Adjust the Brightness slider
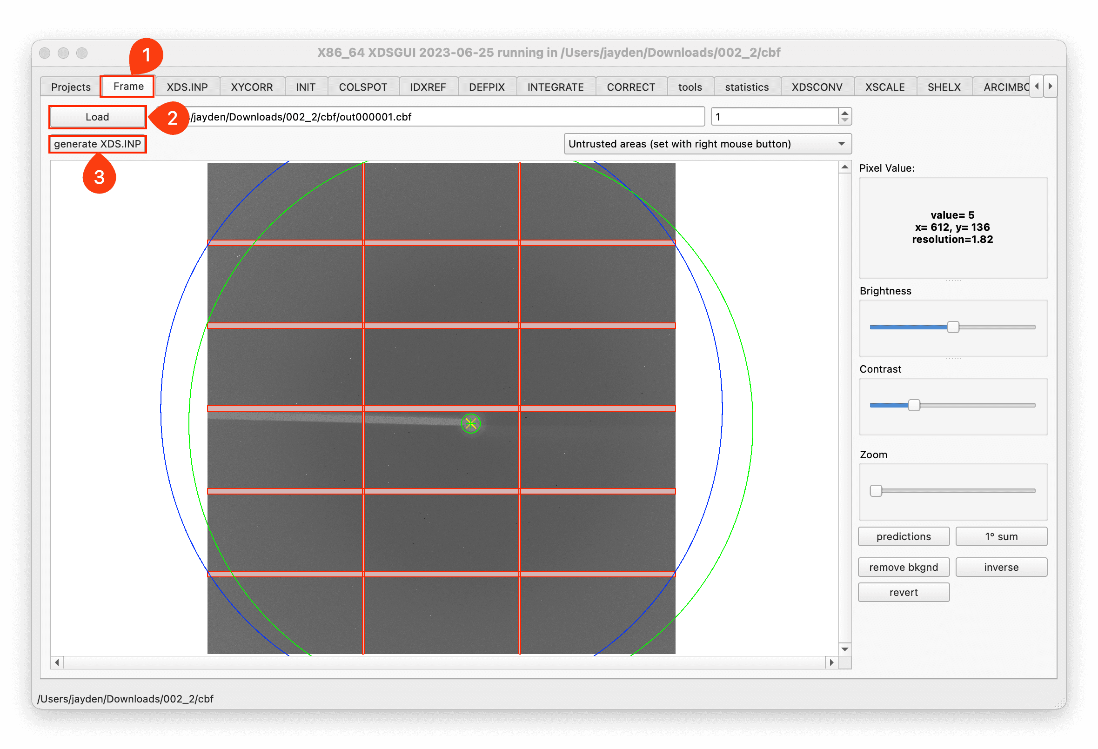 955,326
